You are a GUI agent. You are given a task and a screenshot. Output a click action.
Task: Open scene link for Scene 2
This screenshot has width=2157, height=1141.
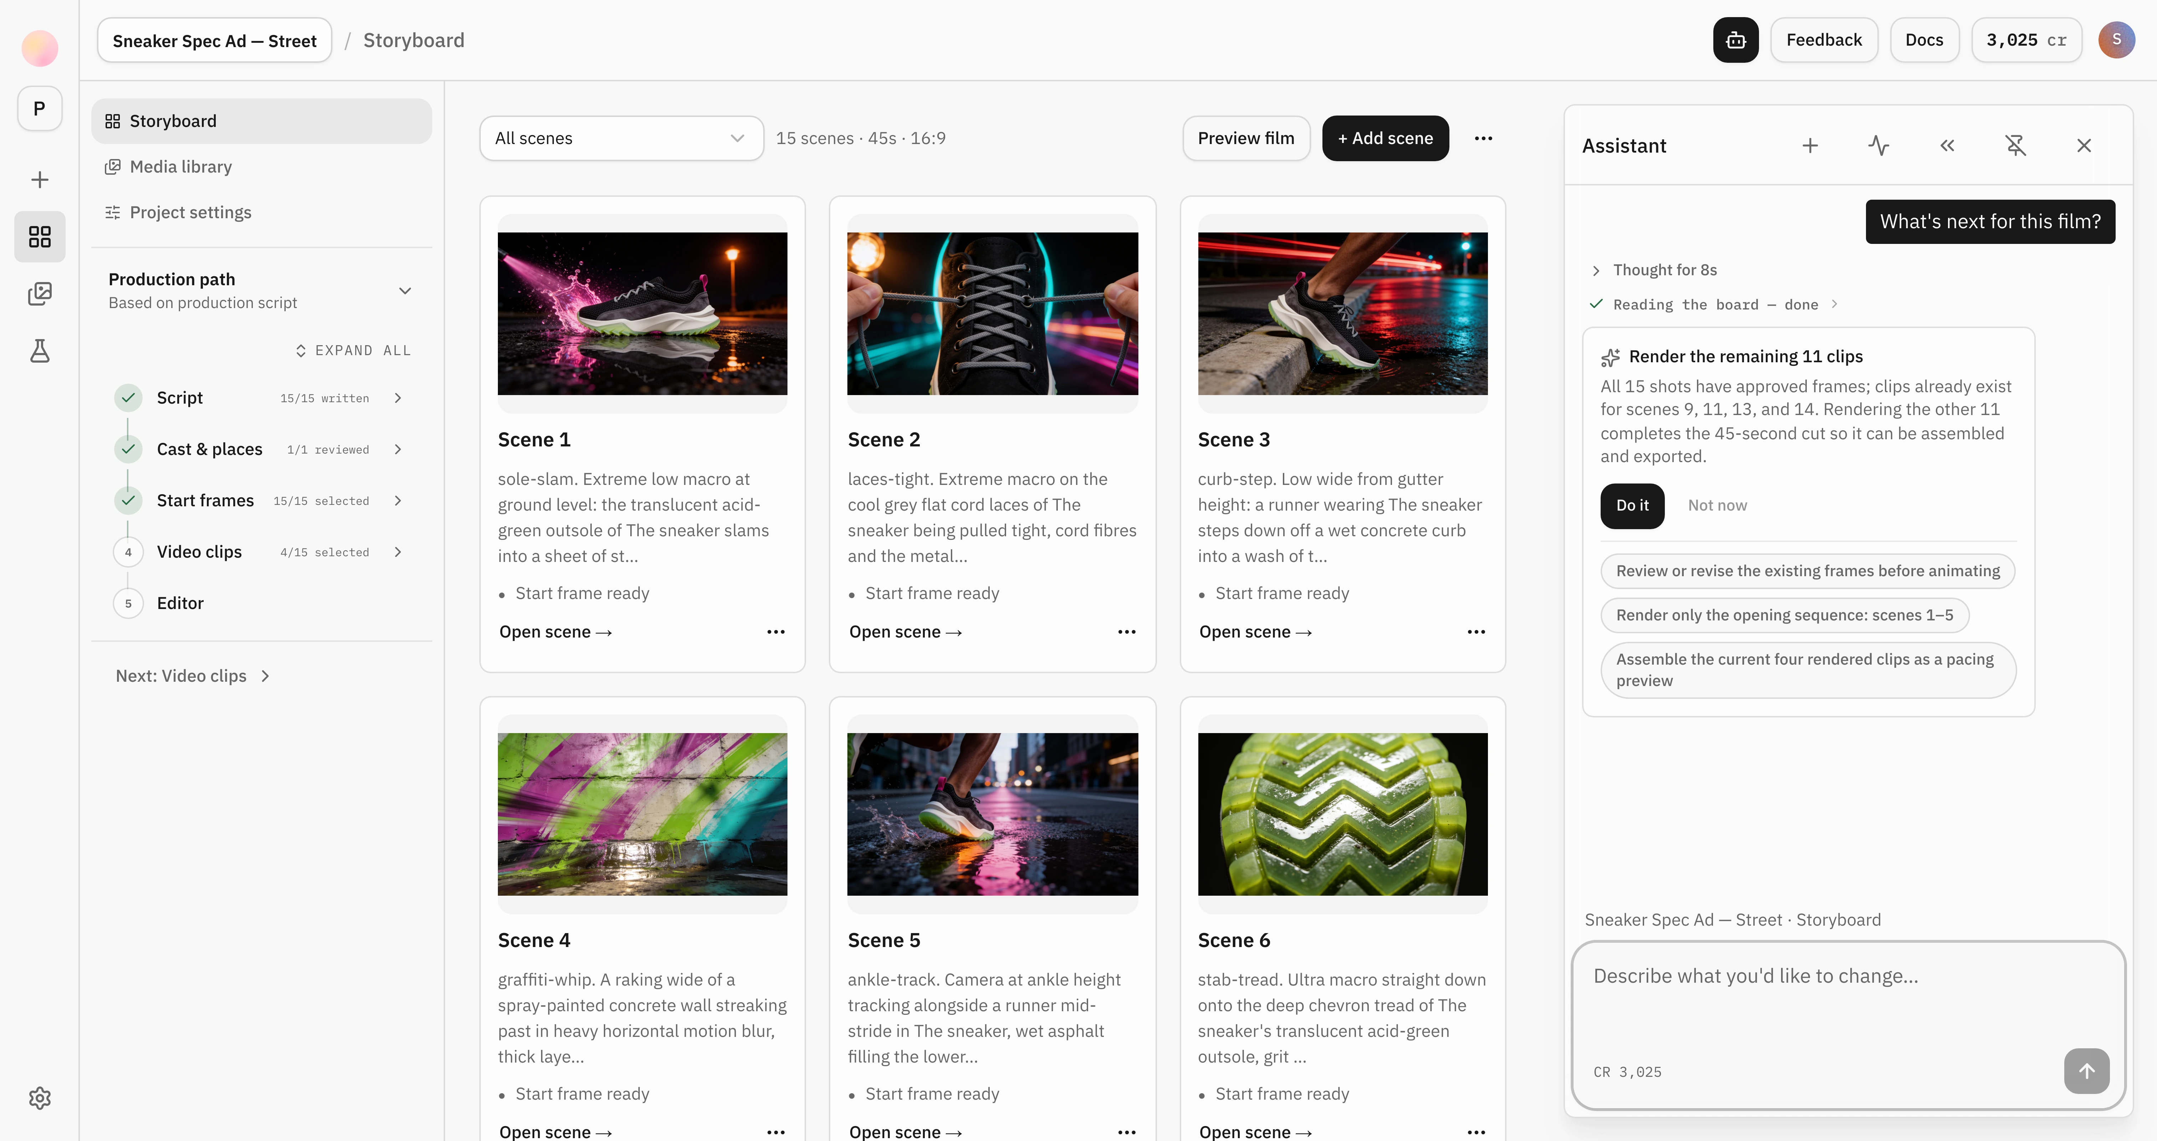[905, 632]
